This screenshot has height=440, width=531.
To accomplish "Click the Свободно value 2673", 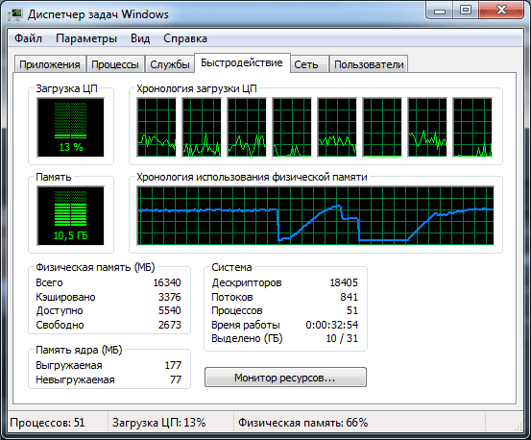I will coord(170,325).
